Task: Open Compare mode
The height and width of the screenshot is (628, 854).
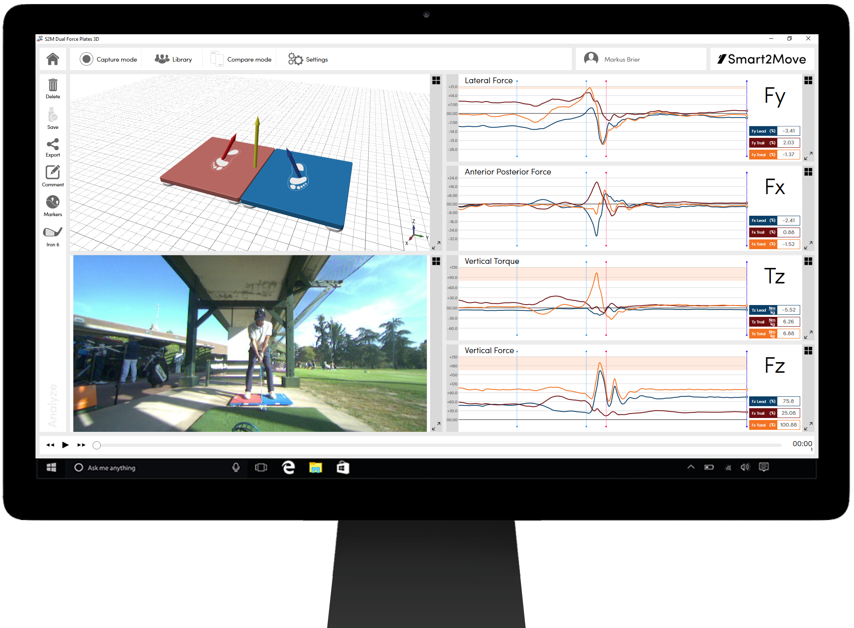Action: pos(241,60)
